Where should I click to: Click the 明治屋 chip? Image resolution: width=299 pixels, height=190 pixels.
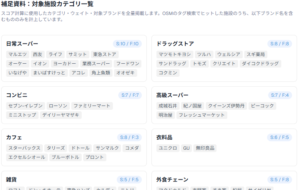pyautogui.click(x=166, y=115)
